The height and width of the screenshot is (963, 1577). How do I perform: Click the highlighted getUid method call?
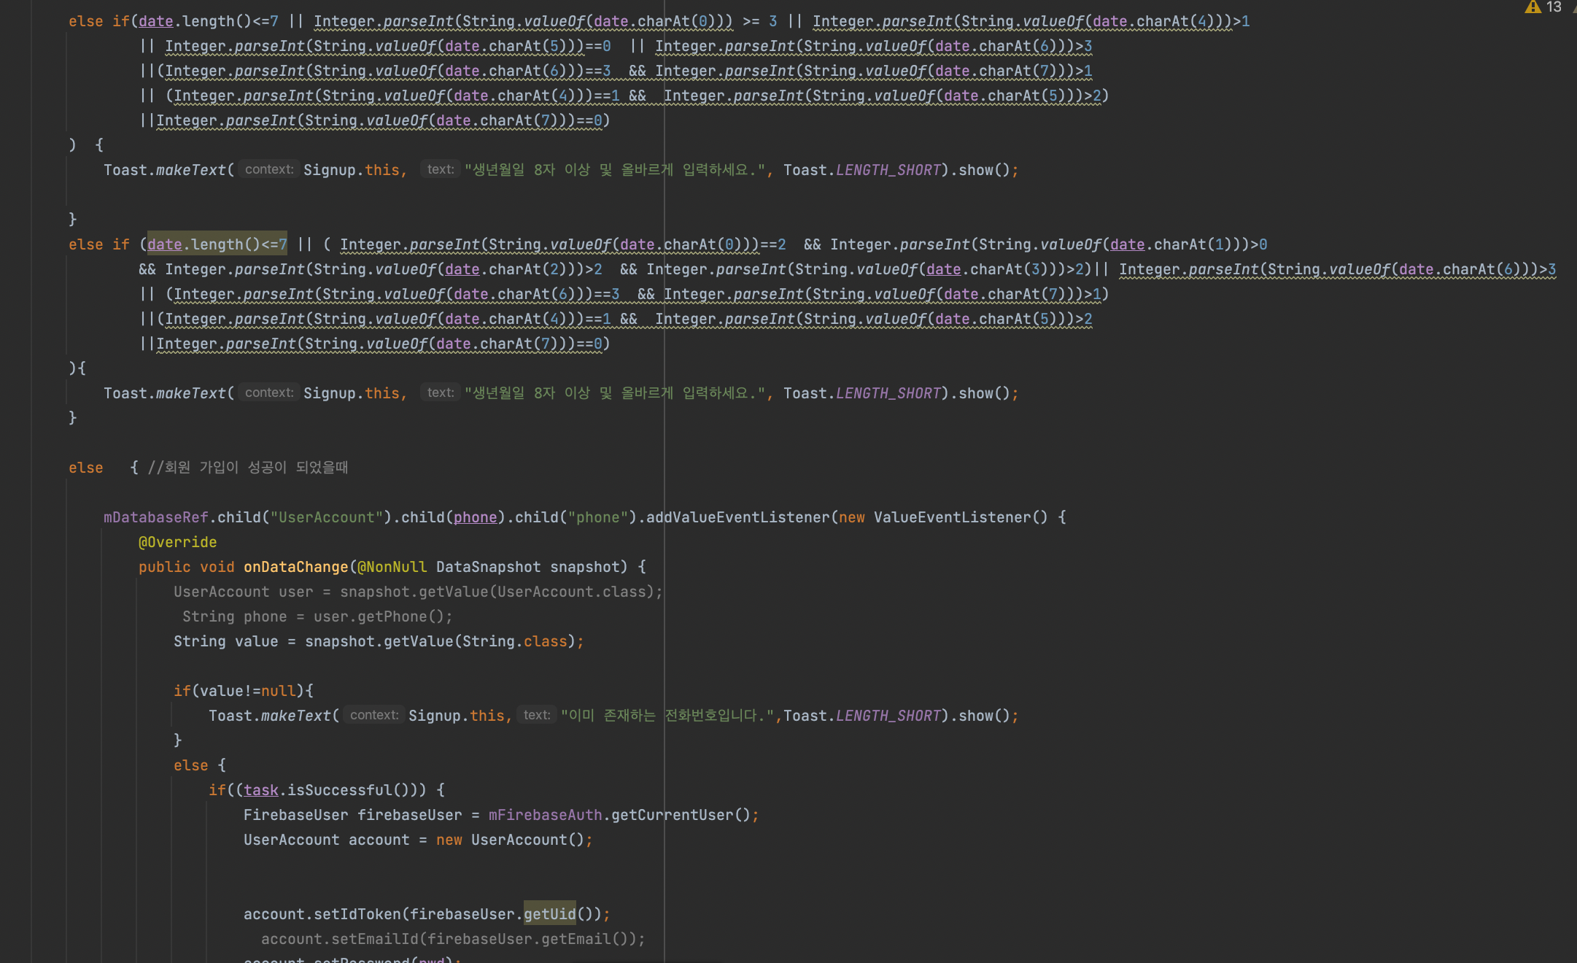click(x=549, y=914)
